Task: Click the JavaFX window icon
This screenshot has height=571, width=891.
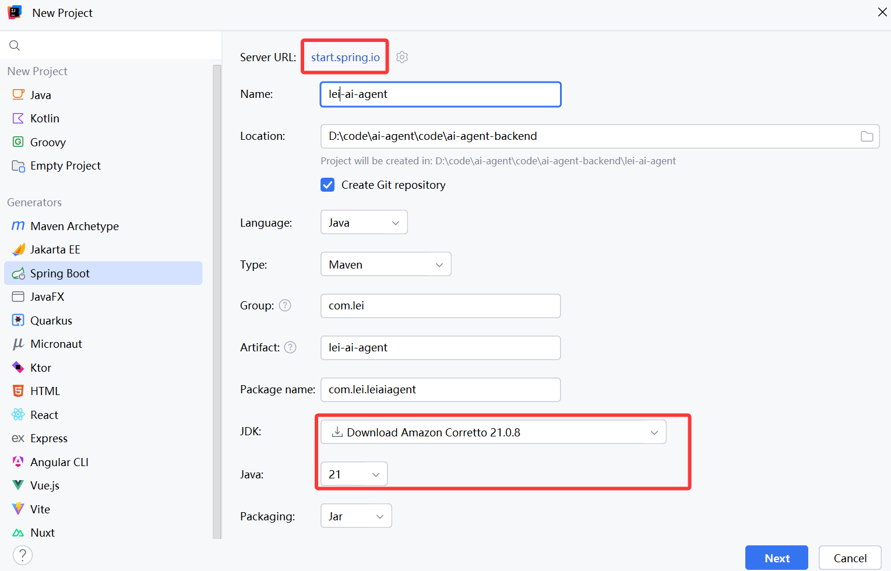Action: click(18, 297)
